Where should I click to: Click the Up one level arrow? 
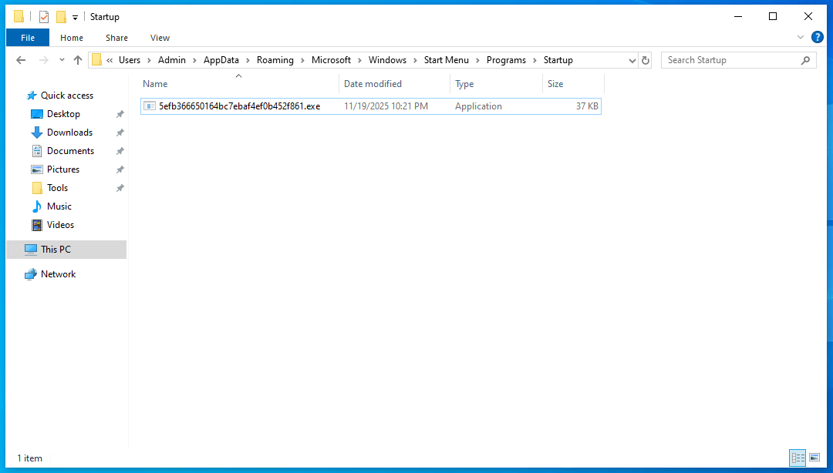pos(78,60)
